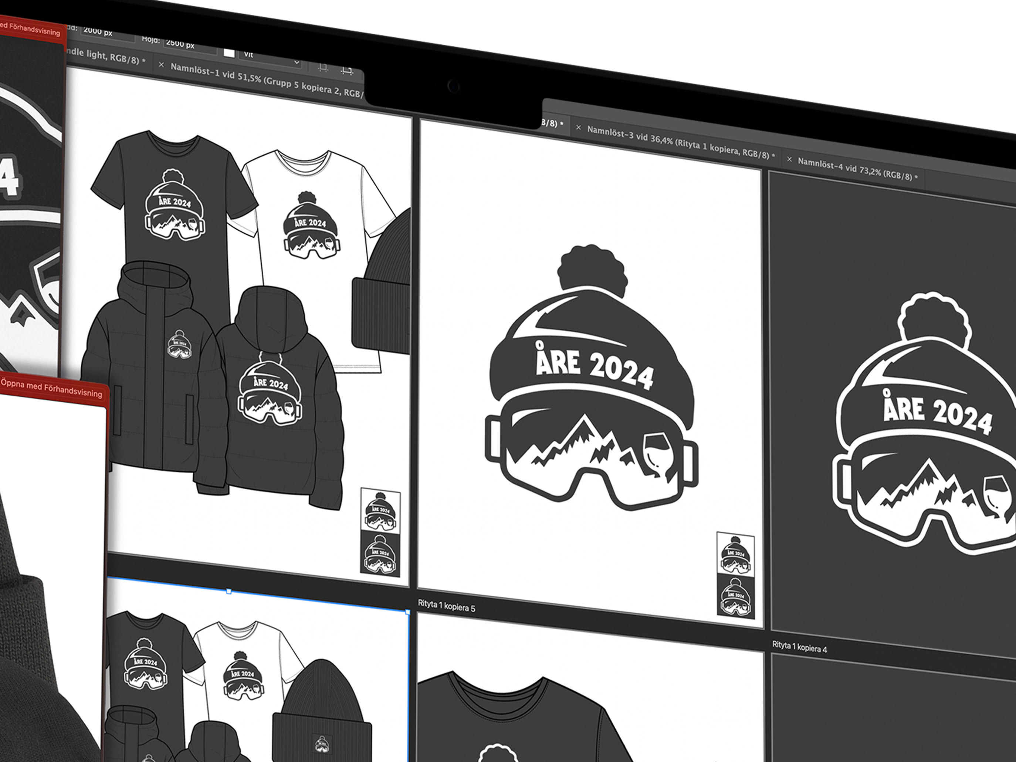Close the Namnlöst-3 document tab
Viewport: 1016px width, 762px height.
[578, 128]
